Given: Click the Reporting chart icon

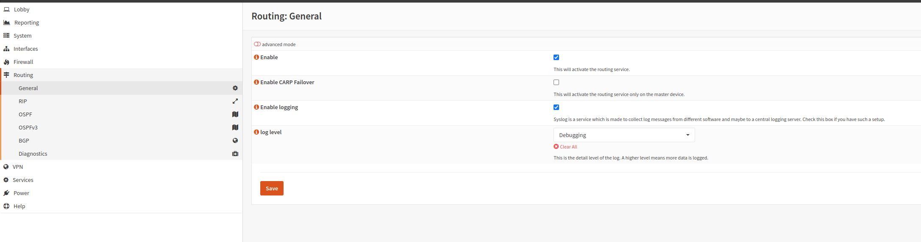Looking at the screenshot, I should click(x=7, y=22).
